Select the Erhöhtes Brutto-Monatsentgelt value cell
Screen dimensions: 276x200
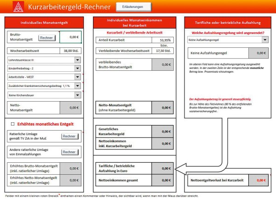[70, 168]
